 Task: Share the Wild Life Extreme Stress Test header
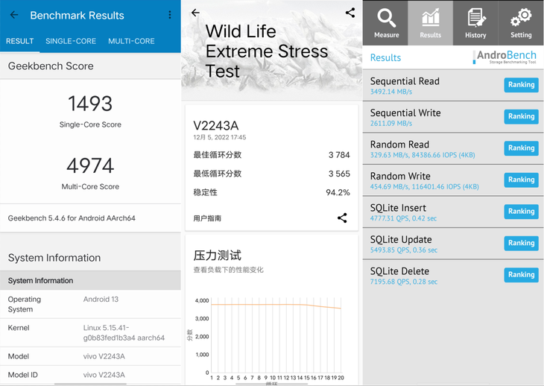click(350, 13)
